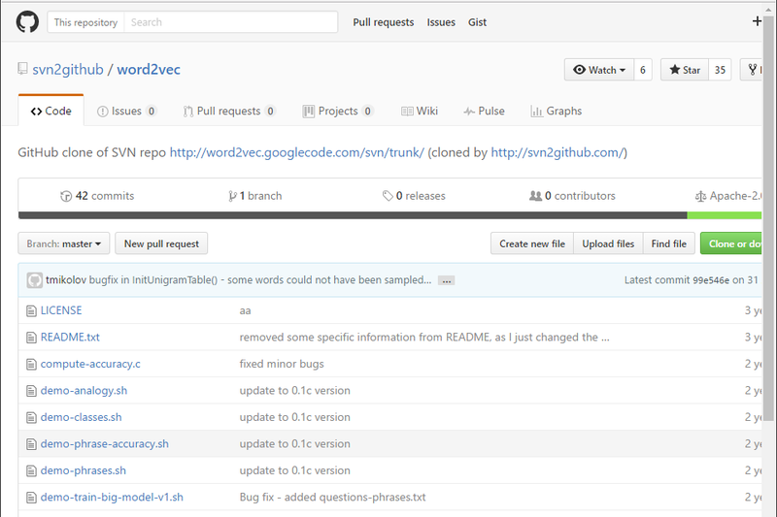View the 42 commits history
Image resolution: width=777 pixels, height=517 pixels.
(x=97, y=196)
